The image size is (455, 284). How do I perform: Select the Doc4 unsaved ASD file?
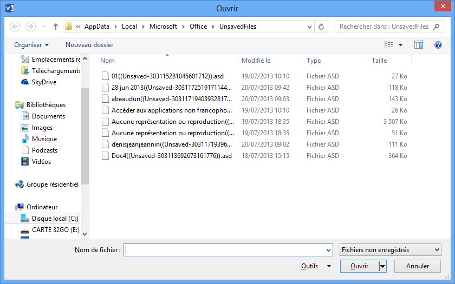171,156
